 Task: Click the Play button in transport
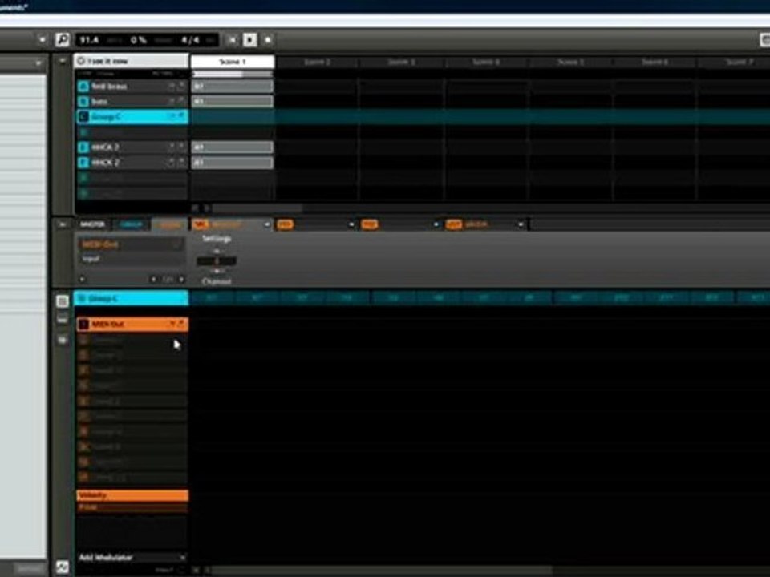tap(249, 40)
